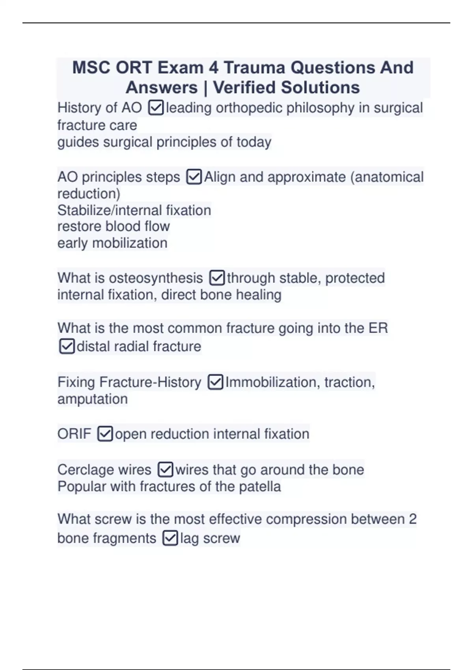Select the checkbox beside What is osteosynthesis
473x670 pixels.
click(217, 278)
